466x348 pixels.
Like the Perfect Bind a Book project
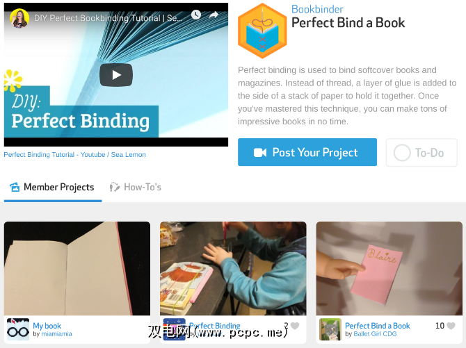click(x=451, y=326)
